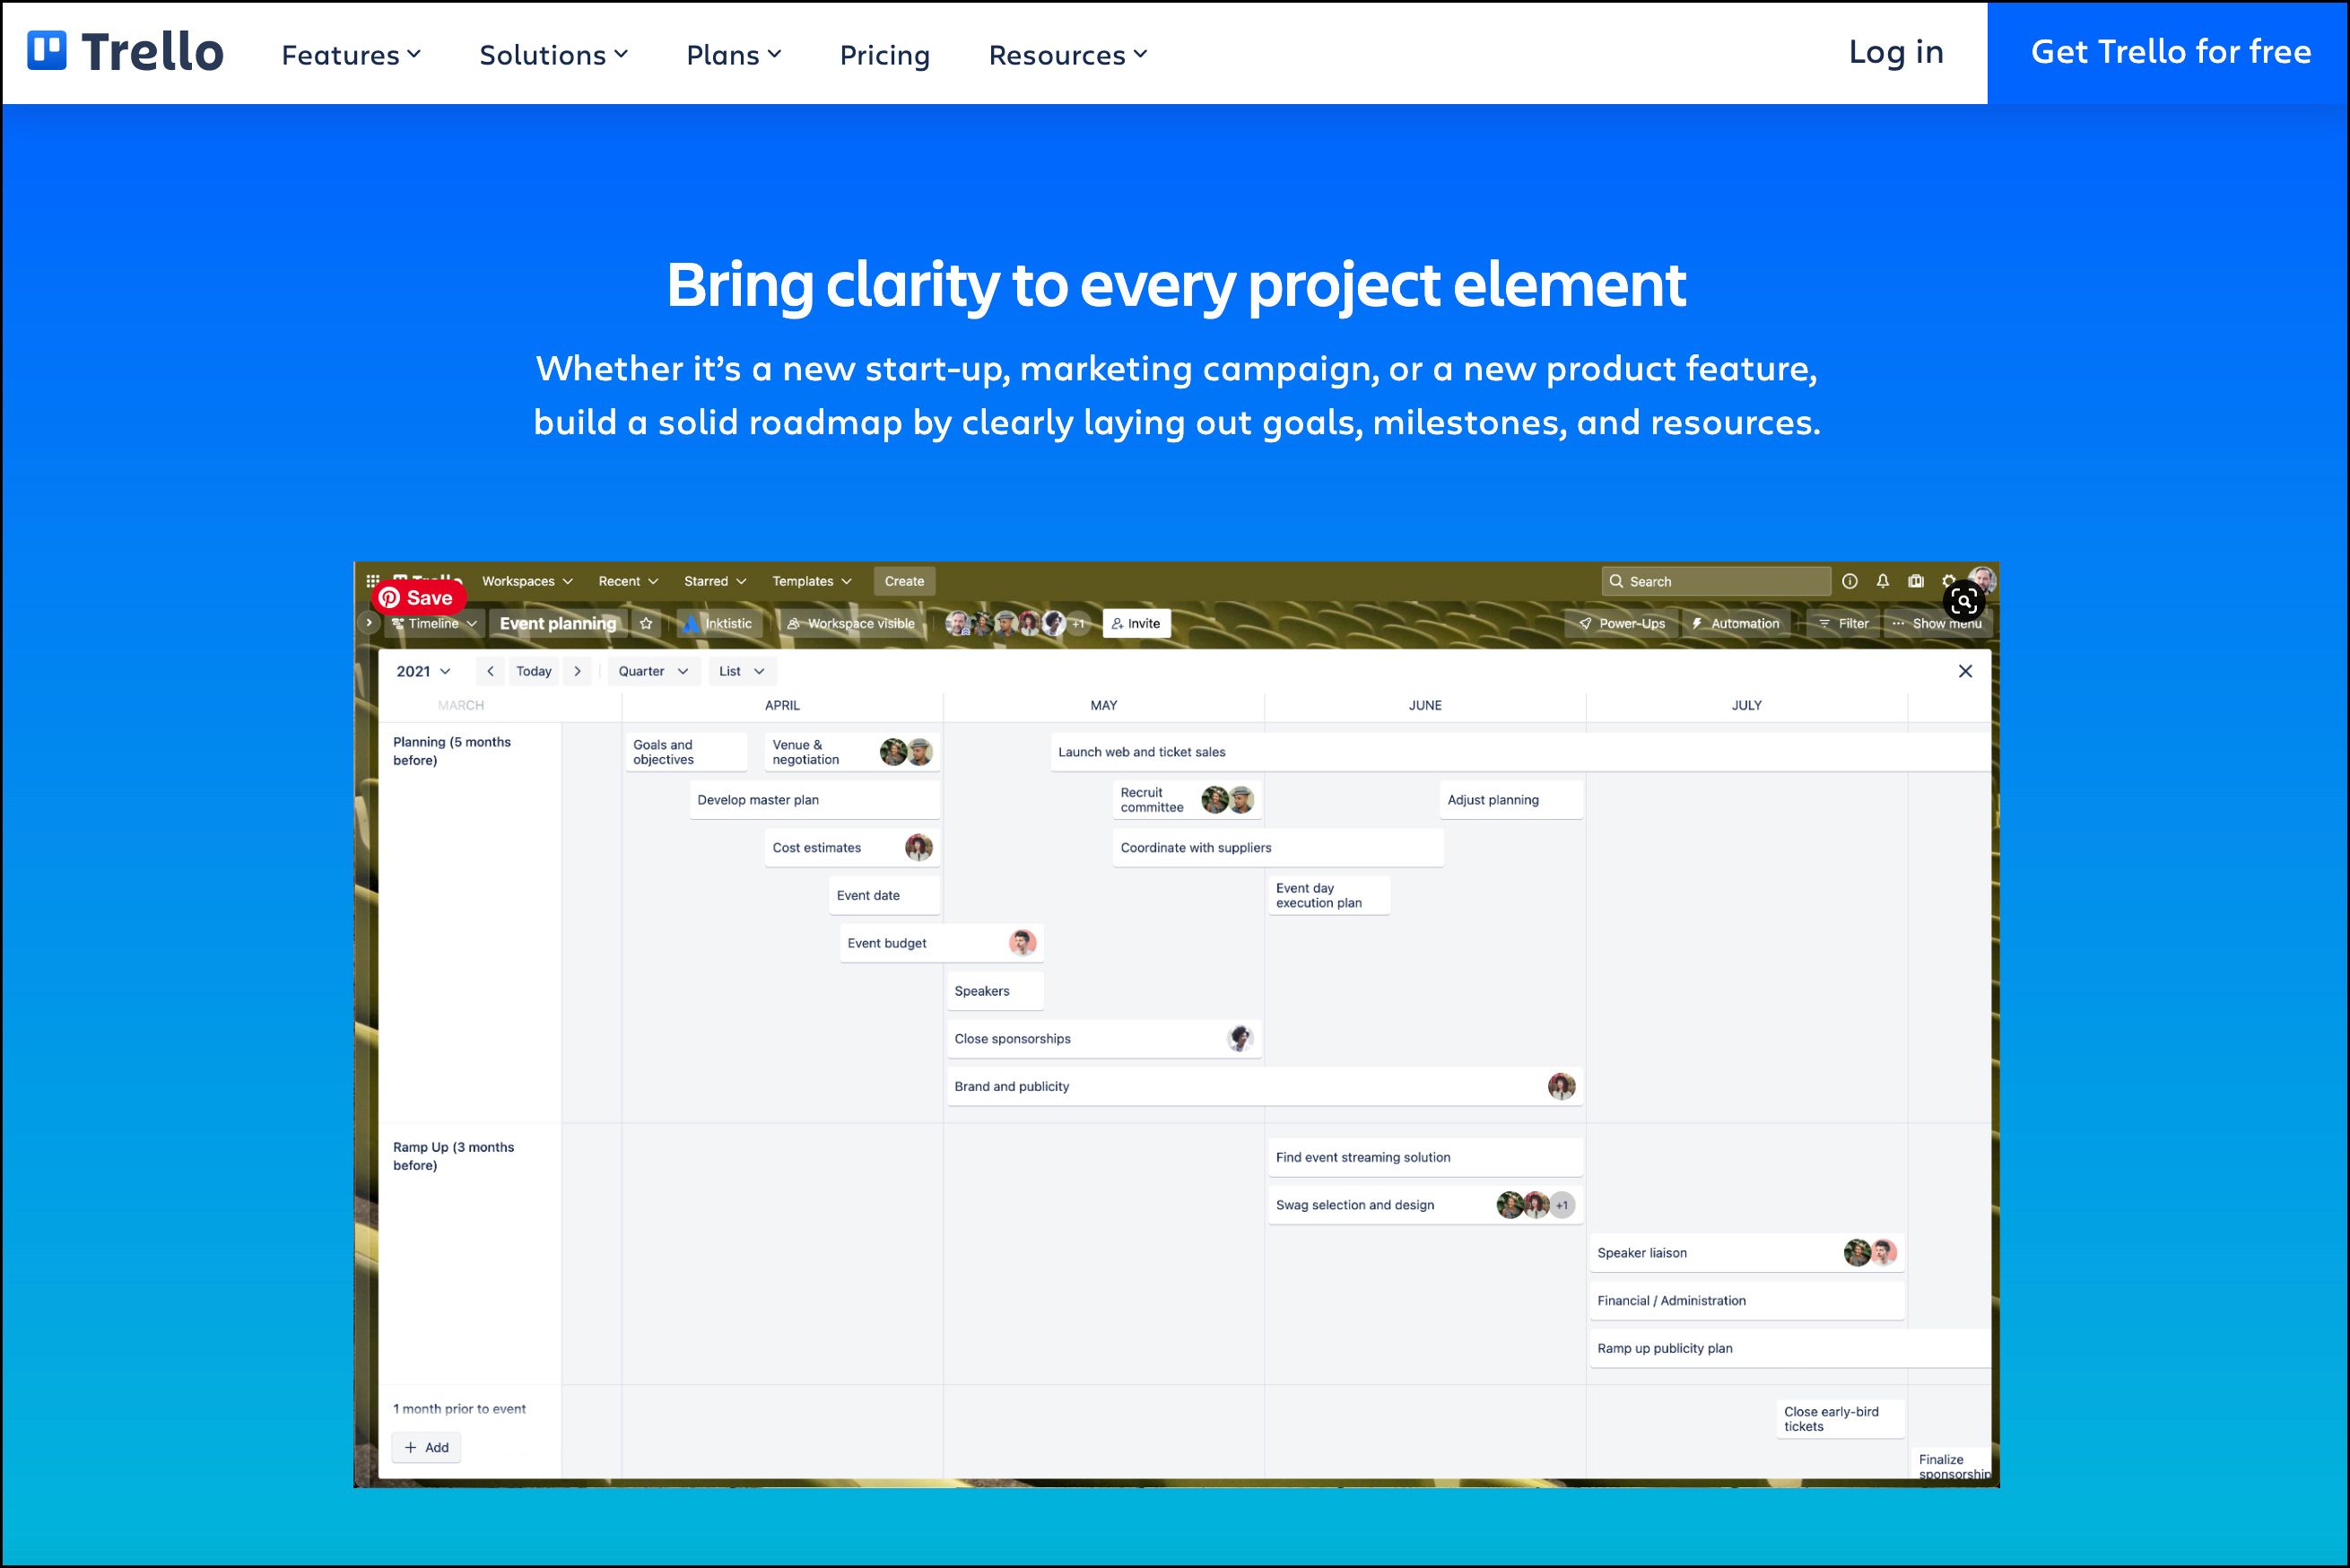2350x1568 pixels.
Task: Click the Log in link
Action: point(1896,52)
